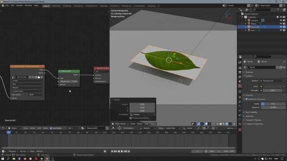This screenshot has width=287, height=161.
Task: Open the Modifiers properties tab
Action: pyautogui.click(x=240, y=102)
